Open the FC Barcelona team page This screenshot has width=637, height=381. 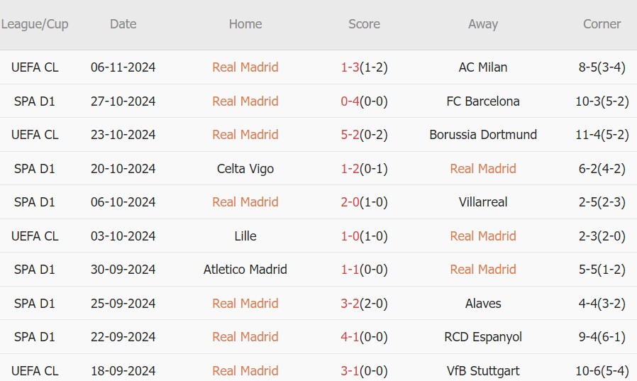click(483, 101)
